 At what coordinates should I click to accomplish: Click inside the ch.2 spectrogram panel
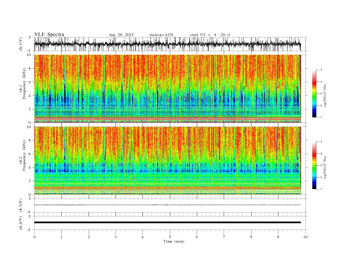[x=167, y=160]
